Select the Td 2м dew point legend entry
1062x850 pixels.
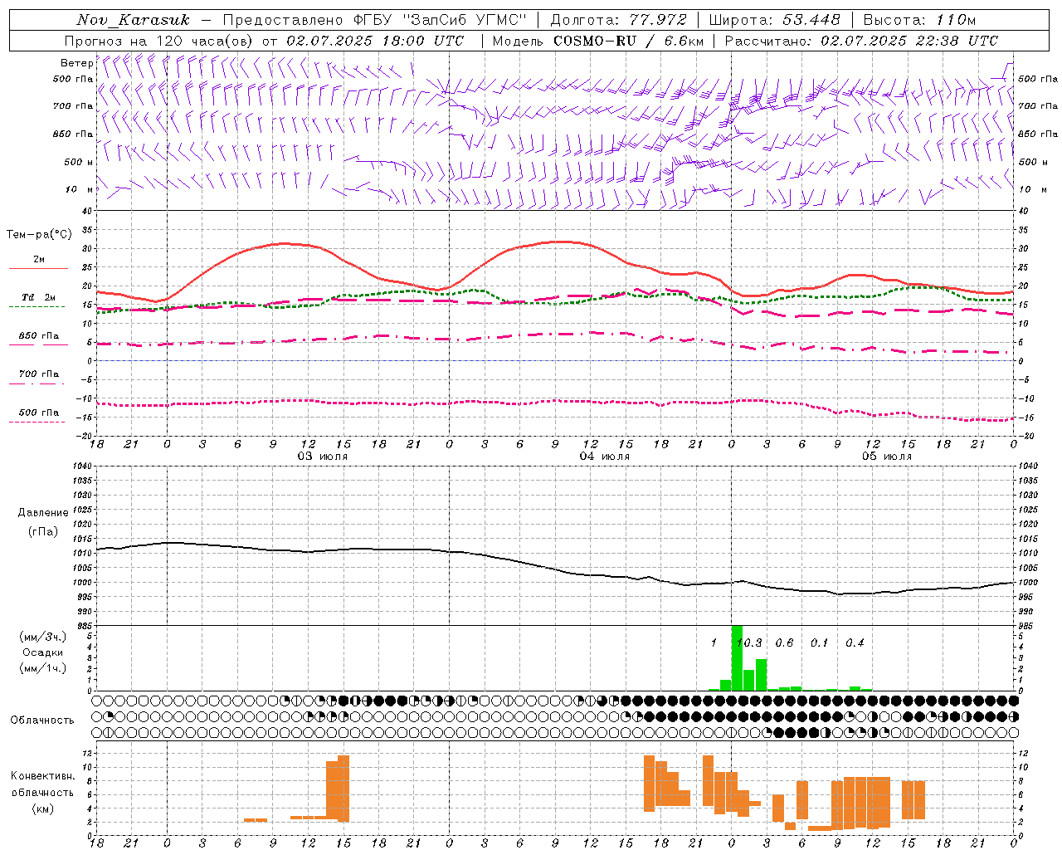tap(39, 297)
